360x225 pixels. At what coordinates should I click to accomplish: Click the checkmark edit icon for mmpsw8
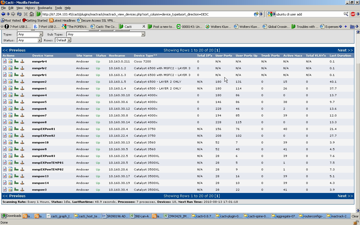pos(5,122)
